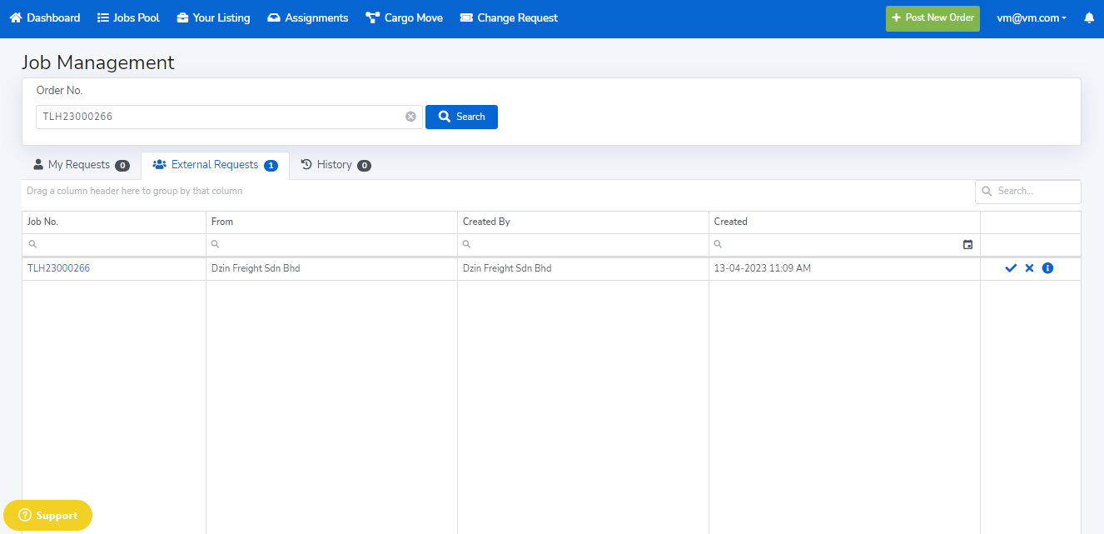Go to Dashboard home

pyautogui.click(x=45, y=17)
